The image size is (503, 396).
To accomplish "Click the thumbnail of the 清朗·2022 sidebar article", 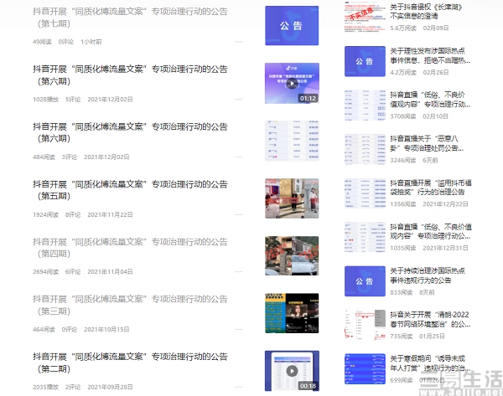I will pos(365,325).
